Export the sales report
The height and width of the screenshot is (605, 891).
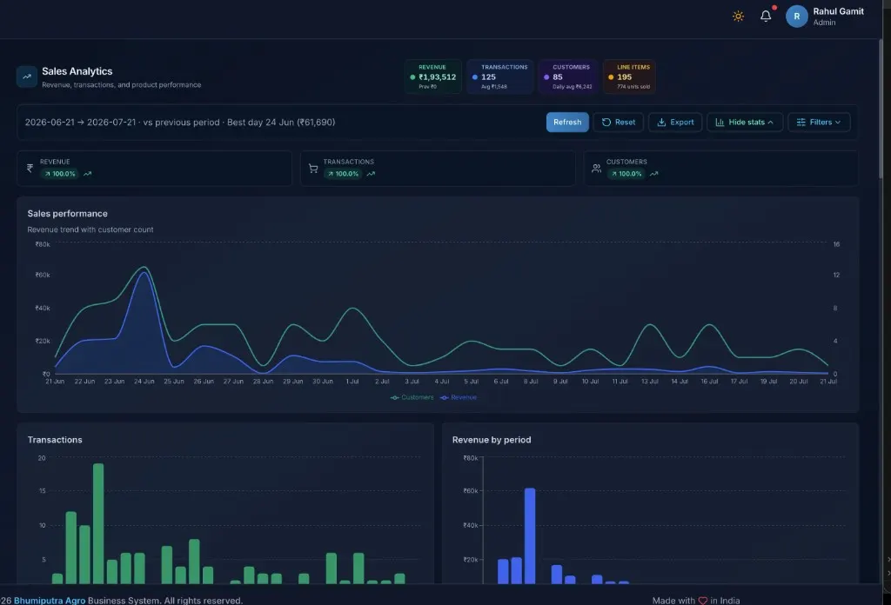click(x=675, y=122)
